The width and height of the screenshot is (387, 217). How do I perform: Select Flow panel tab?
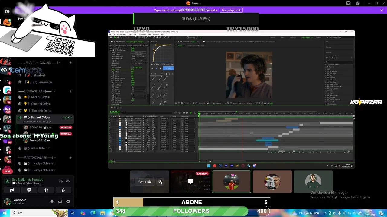pos(153,42)
